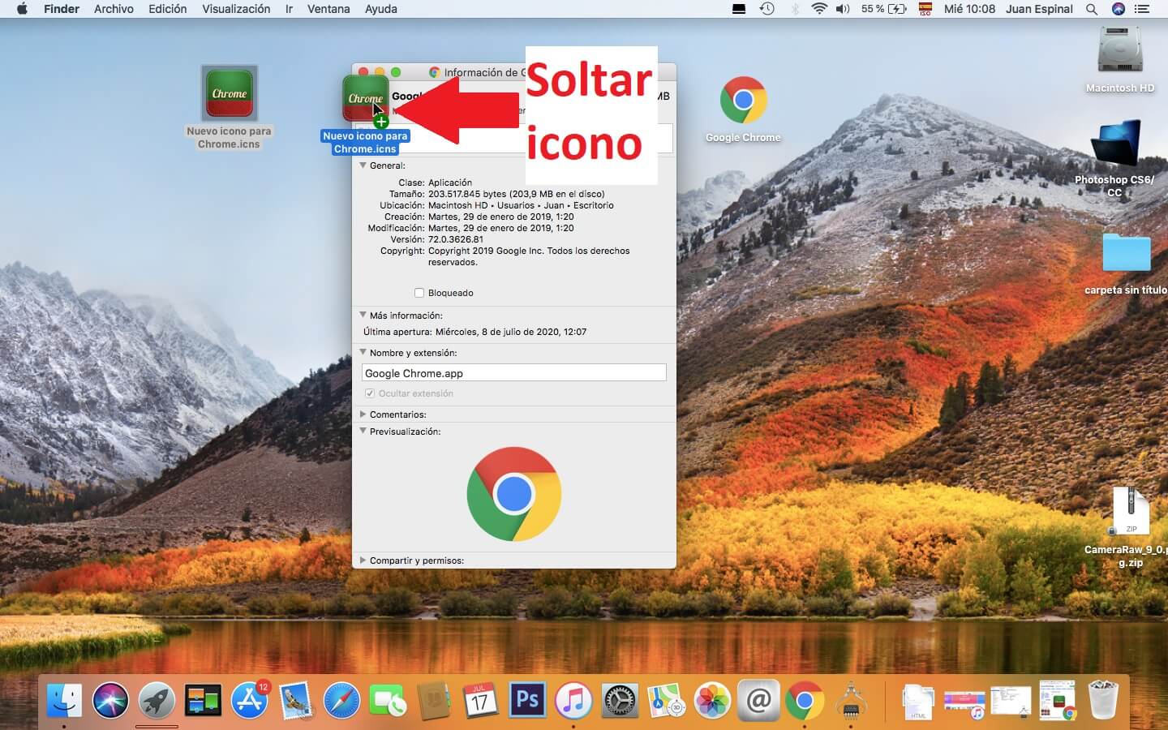Open the Archivo menu
Screen dimensions: 1168x730
(x=114, y=9)
